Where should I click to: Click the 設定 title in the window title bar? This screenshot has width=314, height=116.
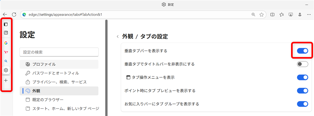click(x=171, y=5)
